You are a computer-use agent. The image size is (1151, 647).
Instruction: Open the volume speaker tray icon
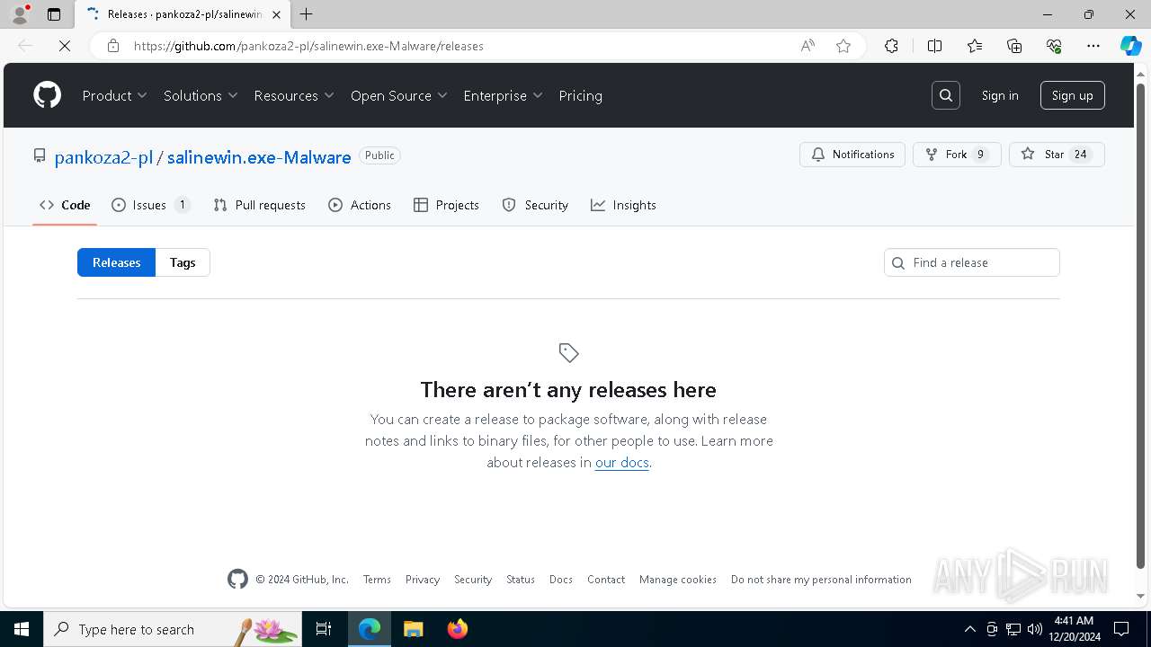point(1034,629)
